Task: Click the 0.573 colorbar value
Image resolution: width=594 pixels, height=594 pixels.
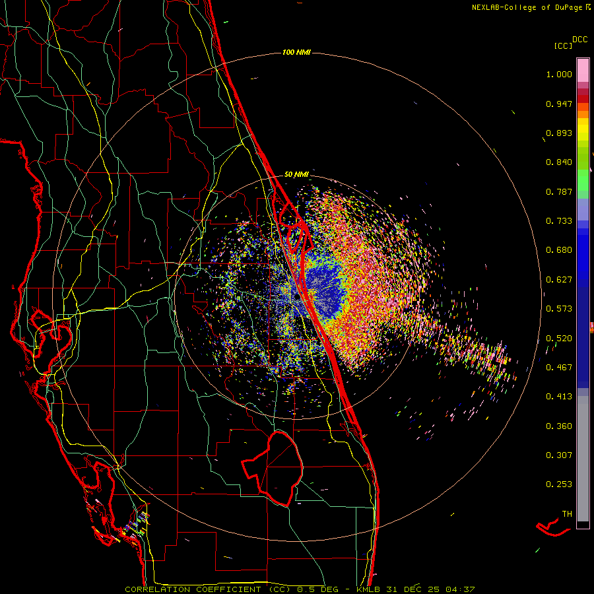Action: 559,309
